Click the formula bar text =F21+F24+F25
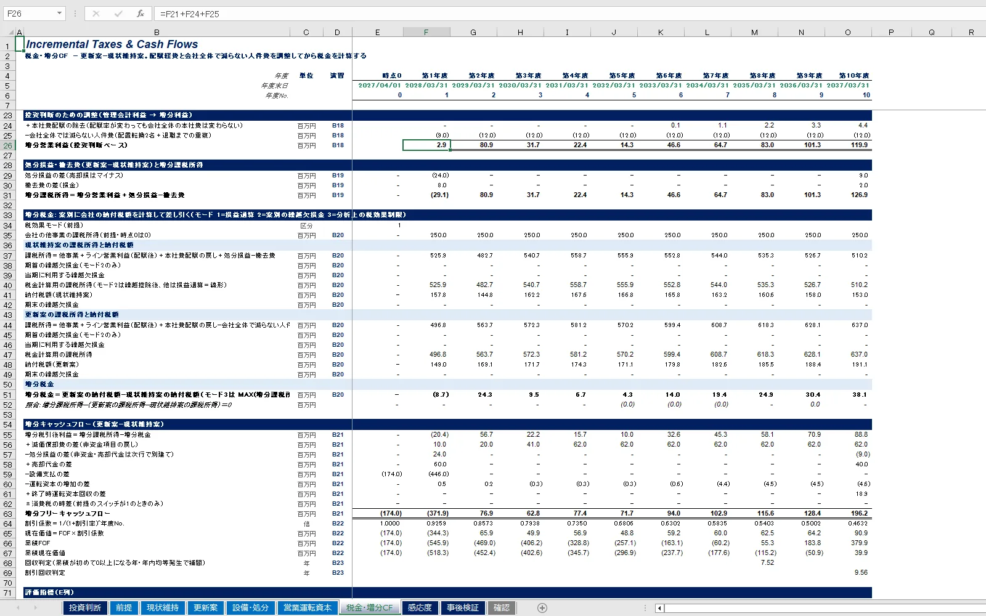The image size is (986, 616). pyautogui.click(x=190, y=14)
